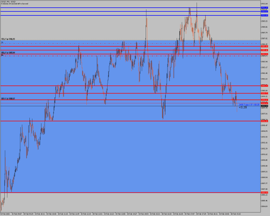
Task: Select the lowest blue horizontal line
Action: pyautogui.click(x=130, y=15)
